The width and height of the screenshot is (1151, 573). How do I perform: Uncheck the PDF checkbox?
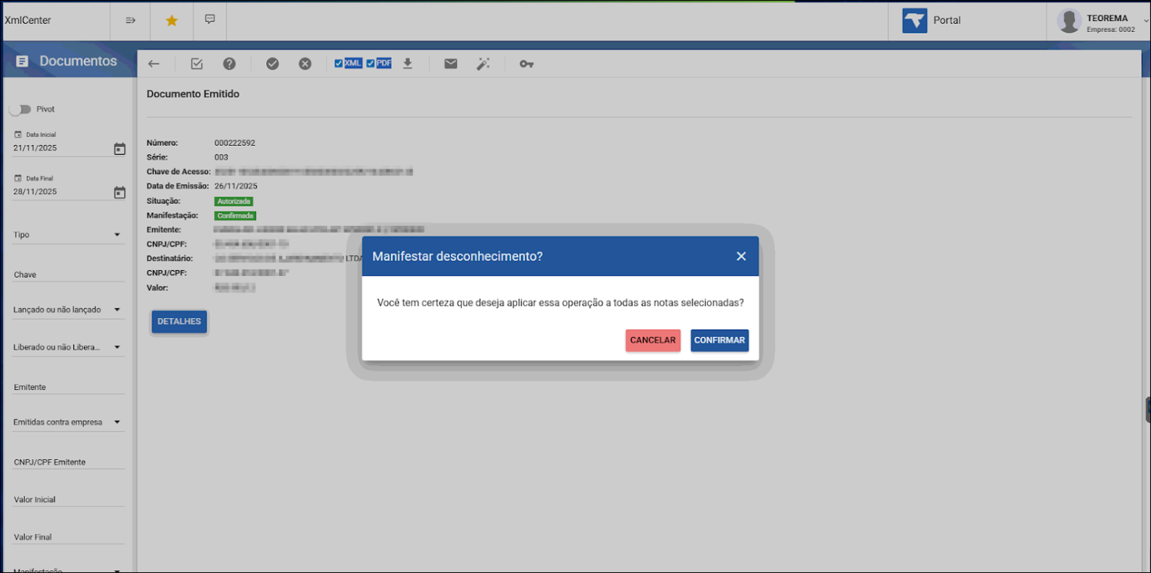(371, 64)
